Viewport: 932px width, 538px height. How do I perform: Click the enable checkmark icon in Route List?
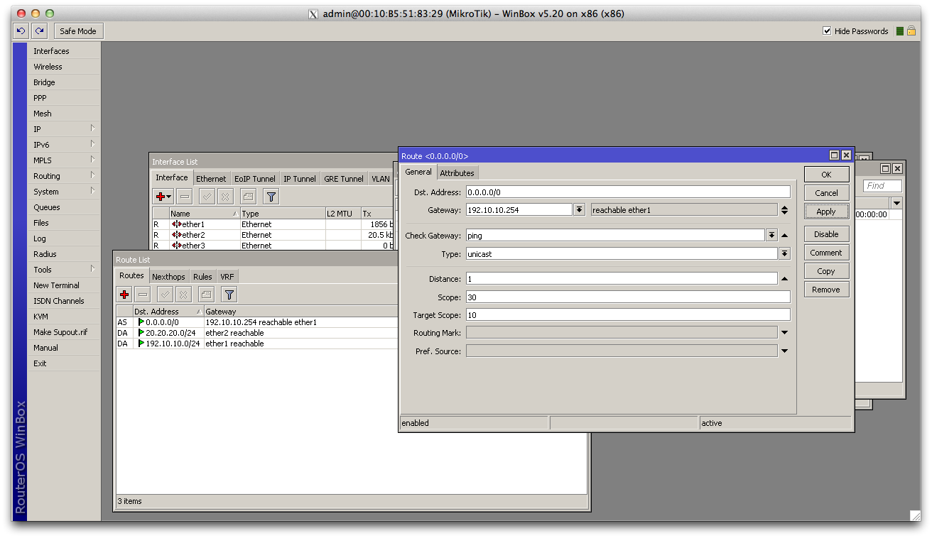165,294
